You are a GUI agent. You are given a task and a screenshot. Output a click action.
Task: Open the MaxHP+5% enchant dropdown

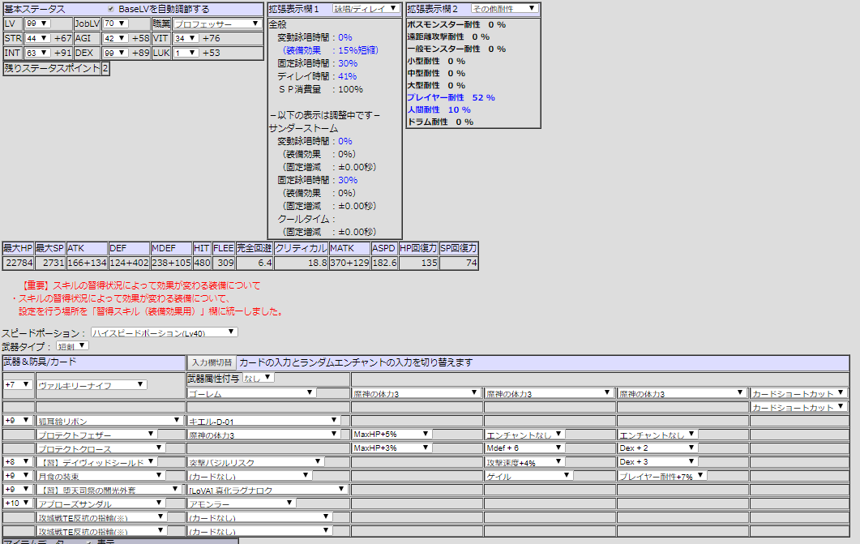click(x=391, y=435)
